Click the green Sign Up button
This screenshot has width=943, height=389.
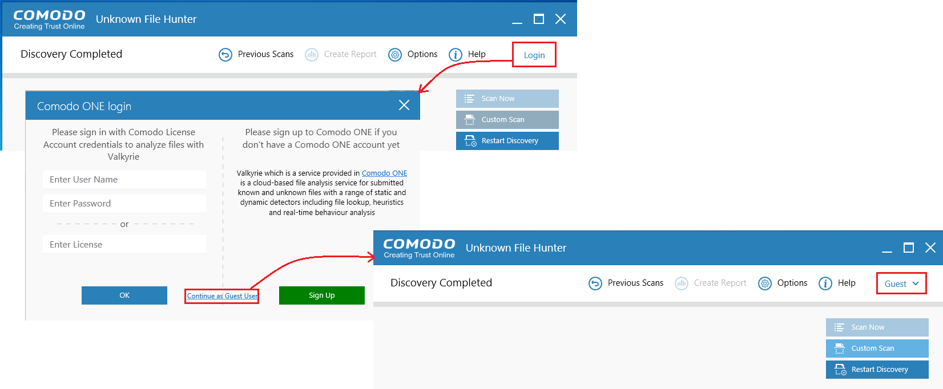[x=322, y=295]
